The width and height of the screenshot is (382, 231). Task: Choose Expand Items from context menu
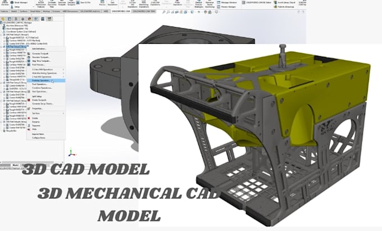(46, 134)
